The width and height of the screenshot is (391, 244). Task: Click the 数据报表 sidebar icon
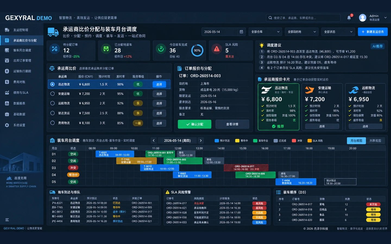point(7,103)
